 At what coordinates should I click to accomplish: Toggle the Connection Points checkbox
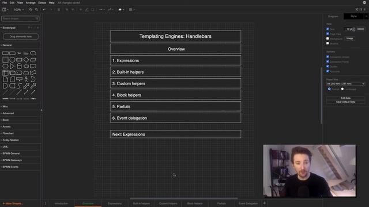point(327,62)
